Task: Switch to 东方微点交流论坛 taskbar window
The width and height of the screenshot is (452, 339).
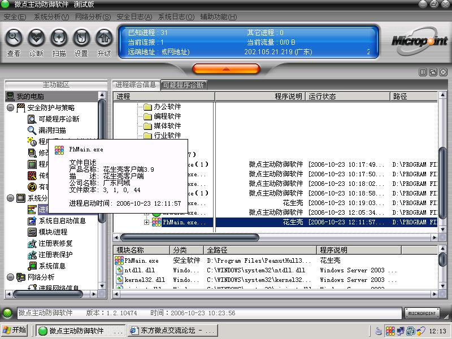Action: click(x=172, y=331)
